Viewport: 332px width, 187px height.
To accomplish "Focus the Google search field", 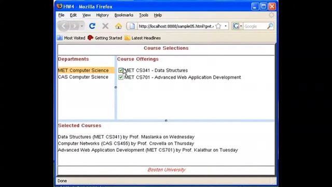I will 255,26.
